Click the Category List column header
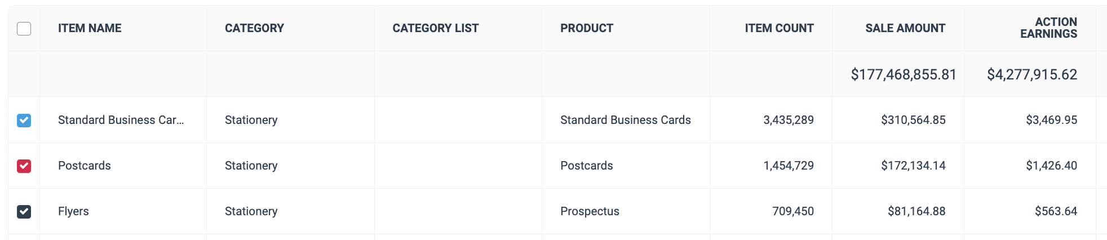The image size is (1107, 240). (435, 28)
